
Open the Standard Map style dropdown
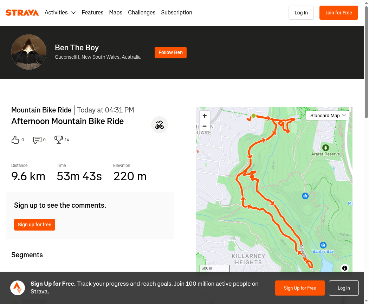[328, 116]
